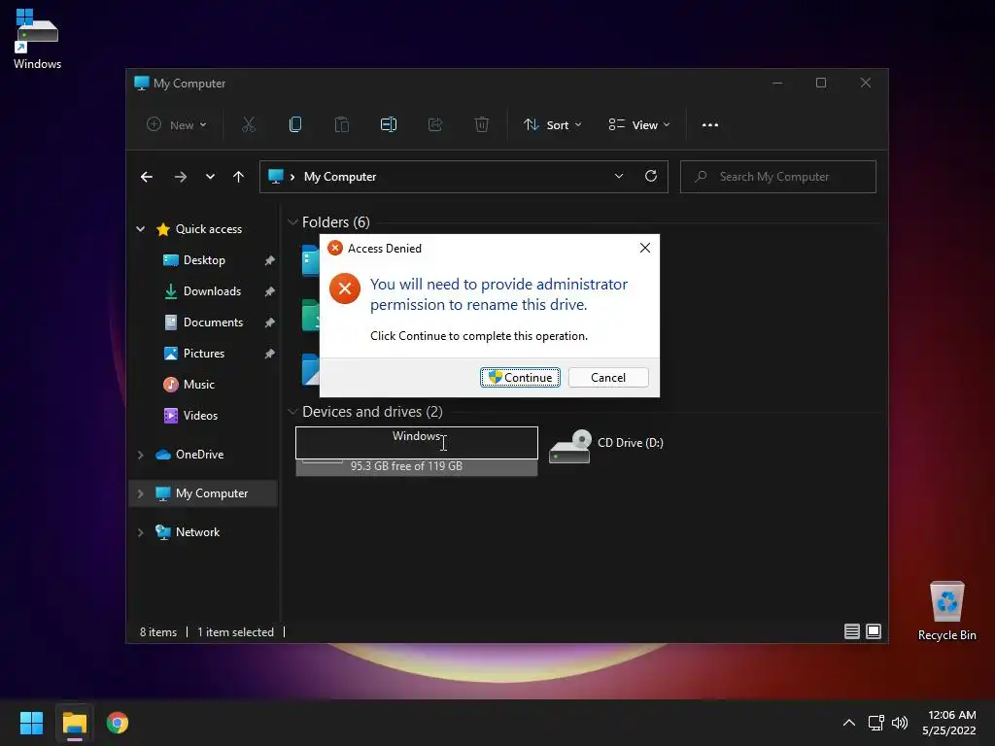
Task: Click the '8 items' status text
Action: [158, 631]
